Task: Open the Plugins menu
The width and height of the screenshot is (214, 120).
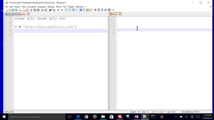Action: [x=71, y=7]
